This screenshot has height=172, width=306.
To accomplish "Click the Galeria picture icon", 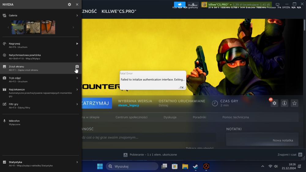I will (4, 15).
